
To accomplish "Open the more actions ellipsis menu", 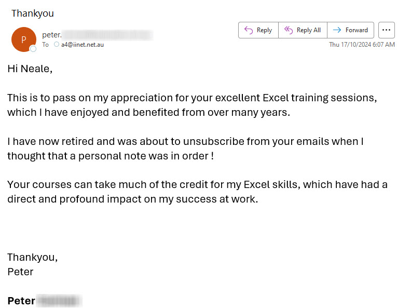I will 386,30.
